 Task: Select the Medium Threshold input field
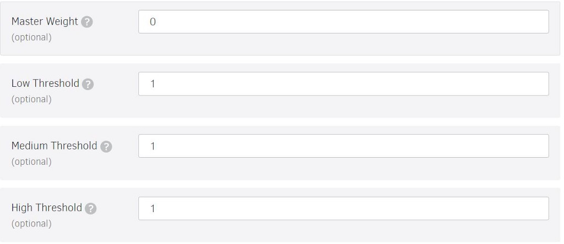coord(343,146)
